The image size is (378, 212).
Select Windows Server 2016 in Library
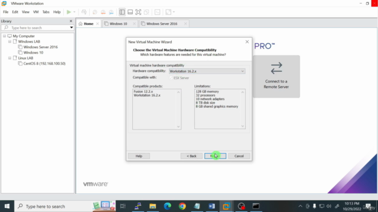point(41,47)
